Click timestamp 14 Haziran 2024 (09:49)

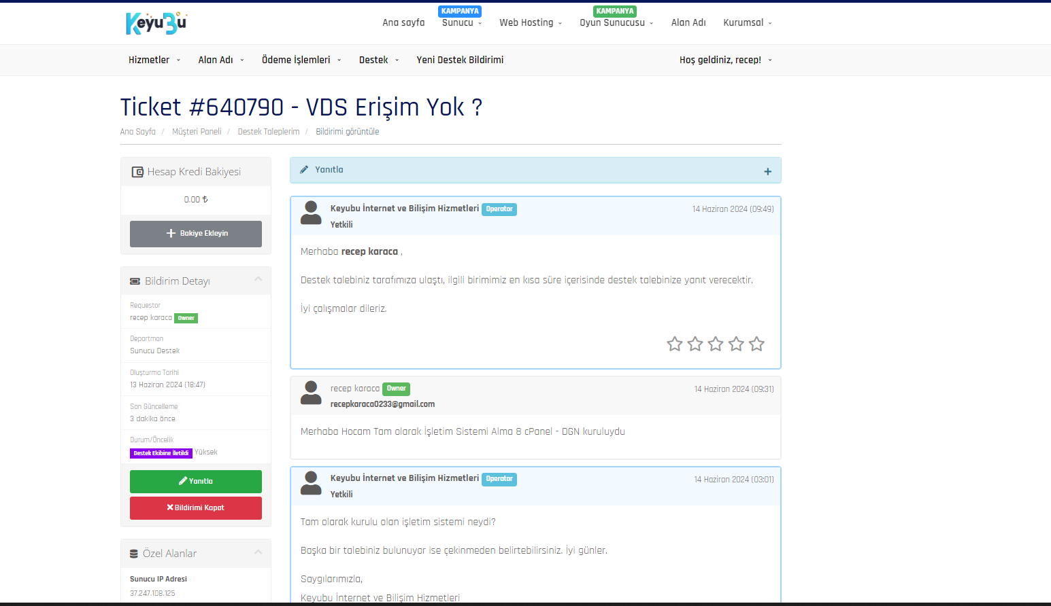tap(733, 209)
